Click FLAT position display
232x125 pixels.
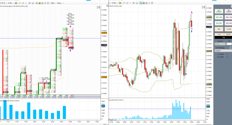click(219, 34)
